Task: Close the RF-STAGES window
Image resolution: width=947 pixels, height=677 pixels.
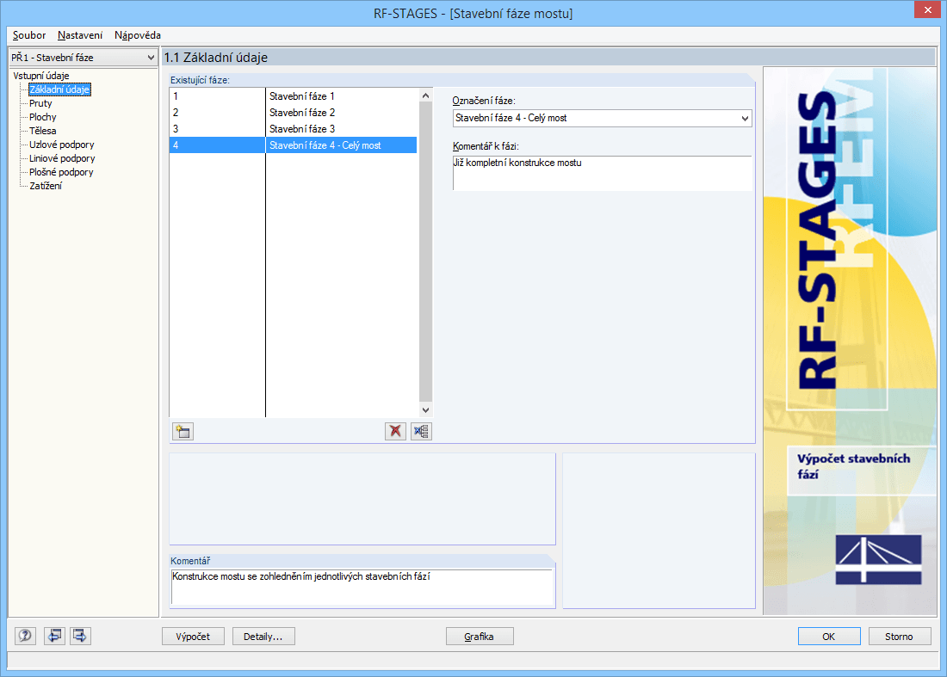Action: pyautogui.click(x=928, y=9)
